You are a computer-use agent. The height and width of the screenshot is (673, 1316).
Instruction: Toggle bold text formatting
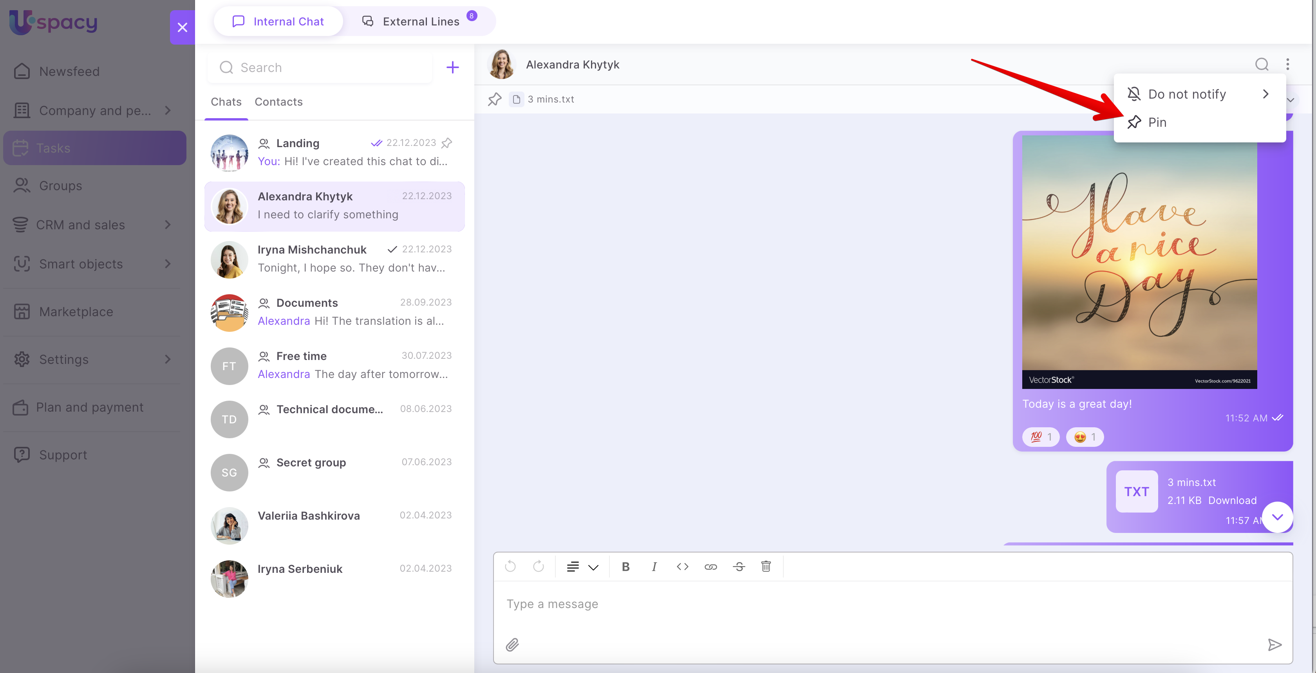(x=625, y=566)
